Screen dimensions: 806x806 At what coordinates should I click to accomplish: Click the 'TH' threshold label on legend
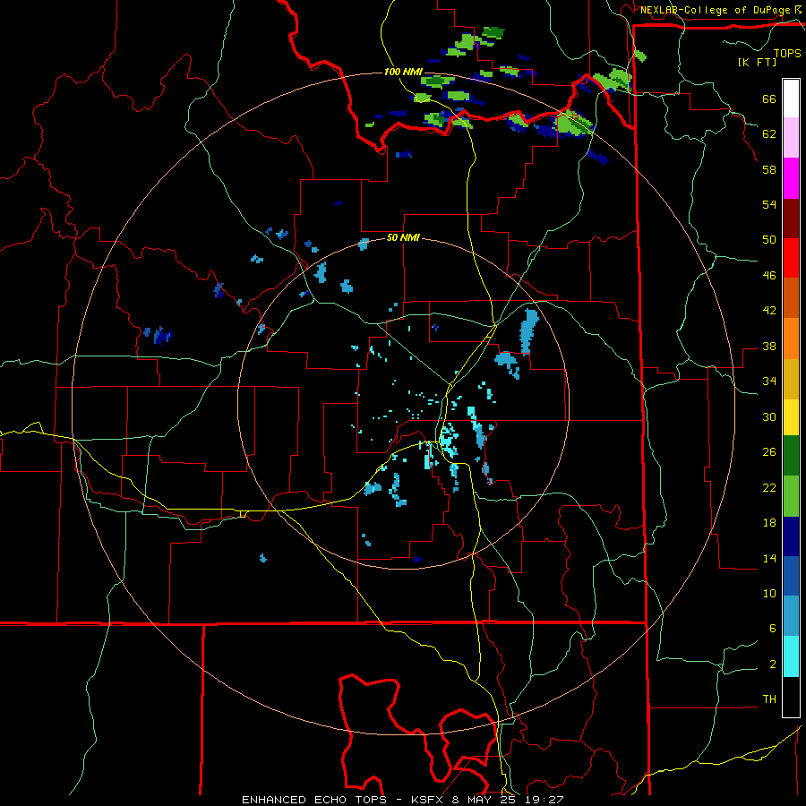pos(769,699)
